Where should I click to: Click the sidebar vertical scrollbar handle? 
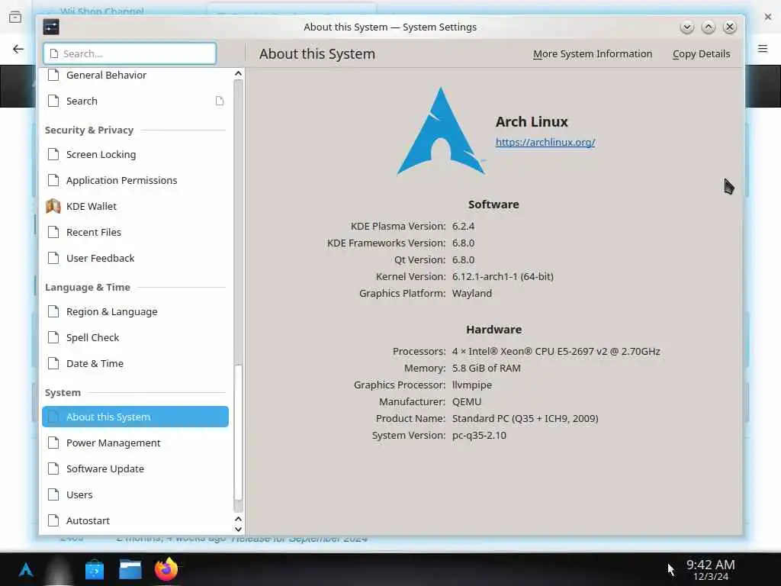pos(238,432)
